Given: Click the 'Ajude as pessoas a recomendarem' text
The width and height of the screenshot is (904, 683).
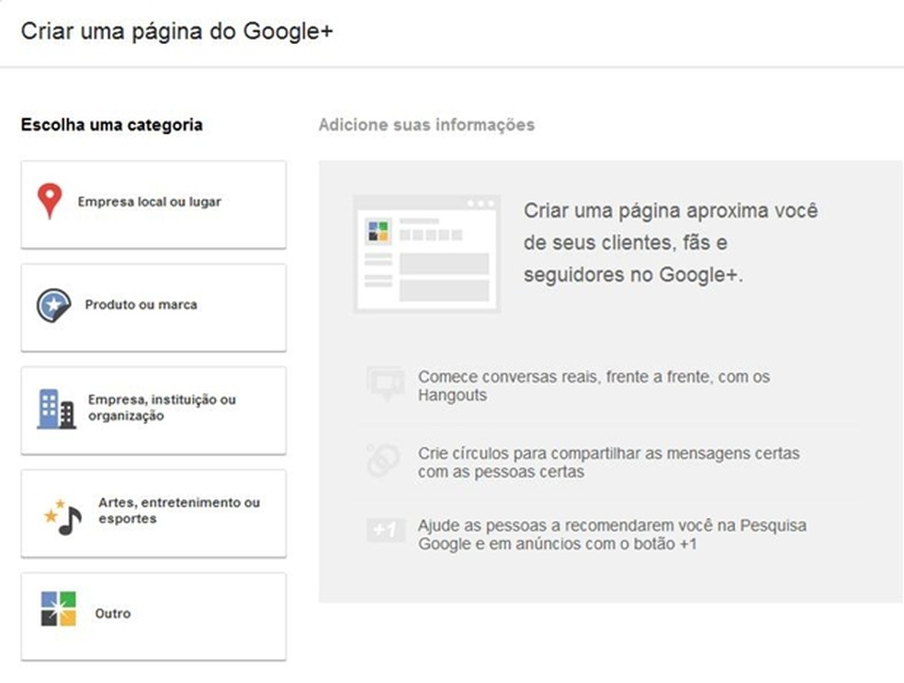Looking at the screenshot, I should point(612,534).
